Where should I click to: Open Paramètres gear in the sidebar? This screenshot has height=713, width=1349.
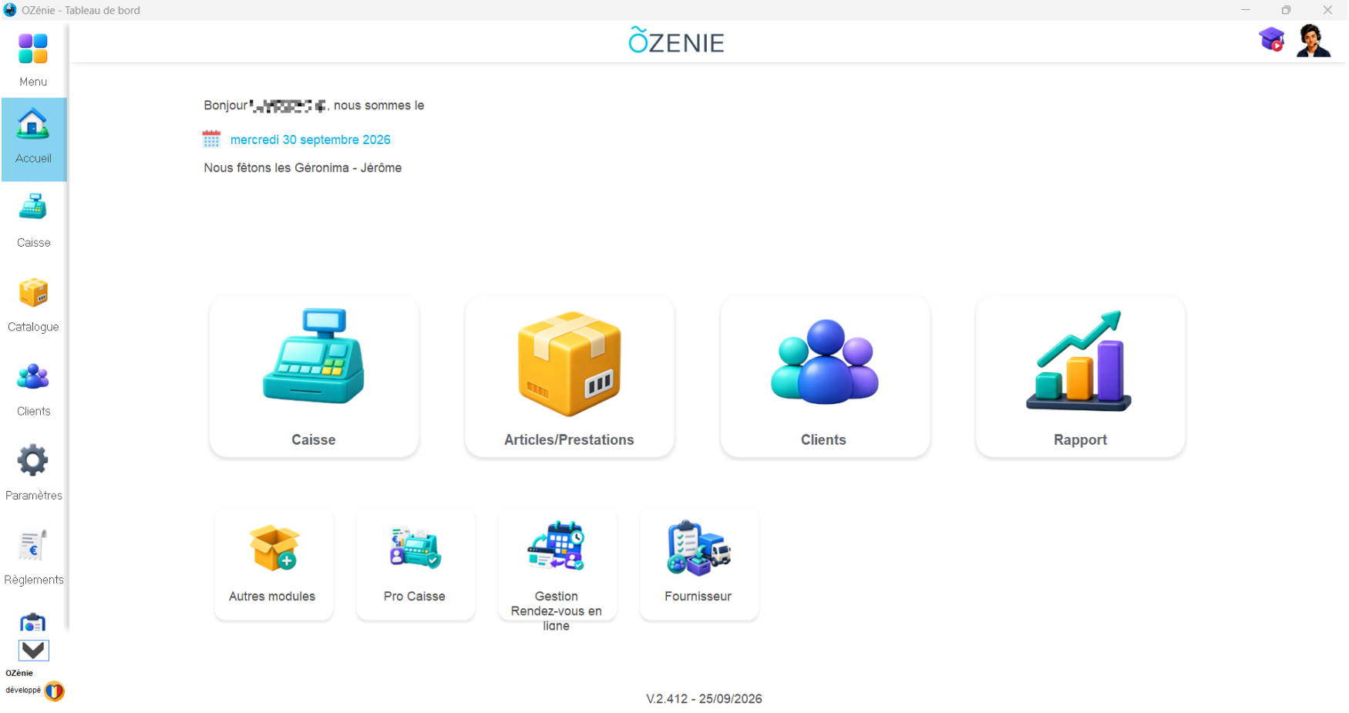coord(34,473)
